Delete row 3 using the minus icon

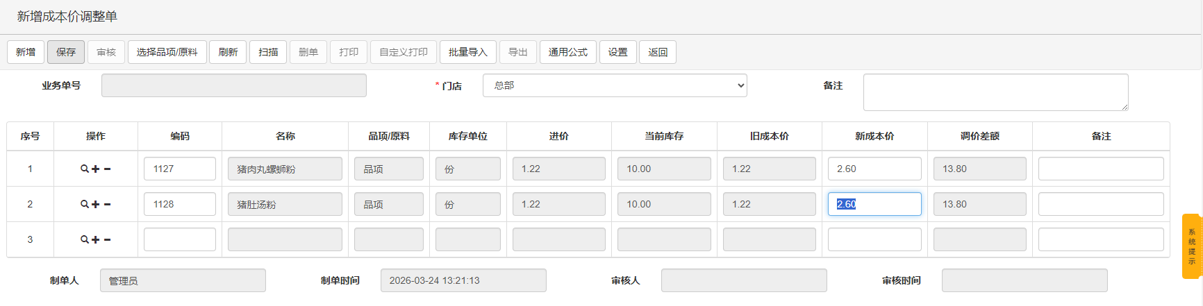[107, 239]
